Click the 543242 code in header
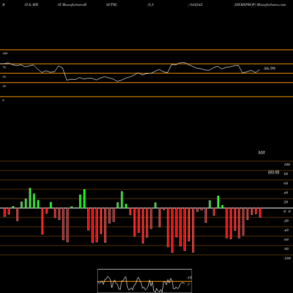 click(196, 5)
